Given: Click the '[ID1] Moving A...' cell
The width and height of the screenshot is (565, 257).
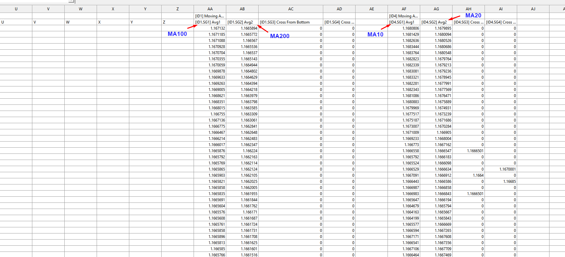Looking at the screenshot, I should [x=210, y=16].
